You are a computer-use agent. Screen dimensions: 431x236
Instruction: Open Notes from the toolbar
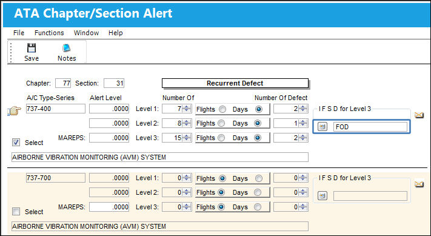[67, 52]
